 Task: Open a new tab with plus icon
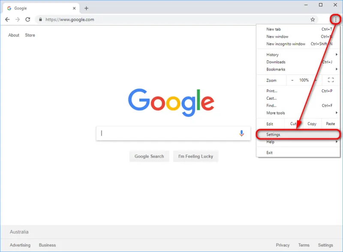click(87, 8)
